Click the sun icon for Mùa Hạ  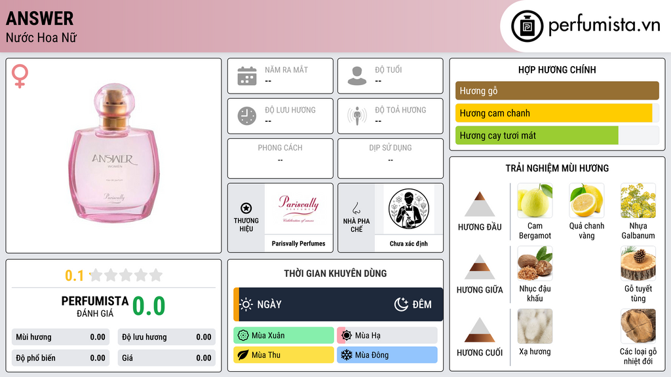(x=347, y=336)
